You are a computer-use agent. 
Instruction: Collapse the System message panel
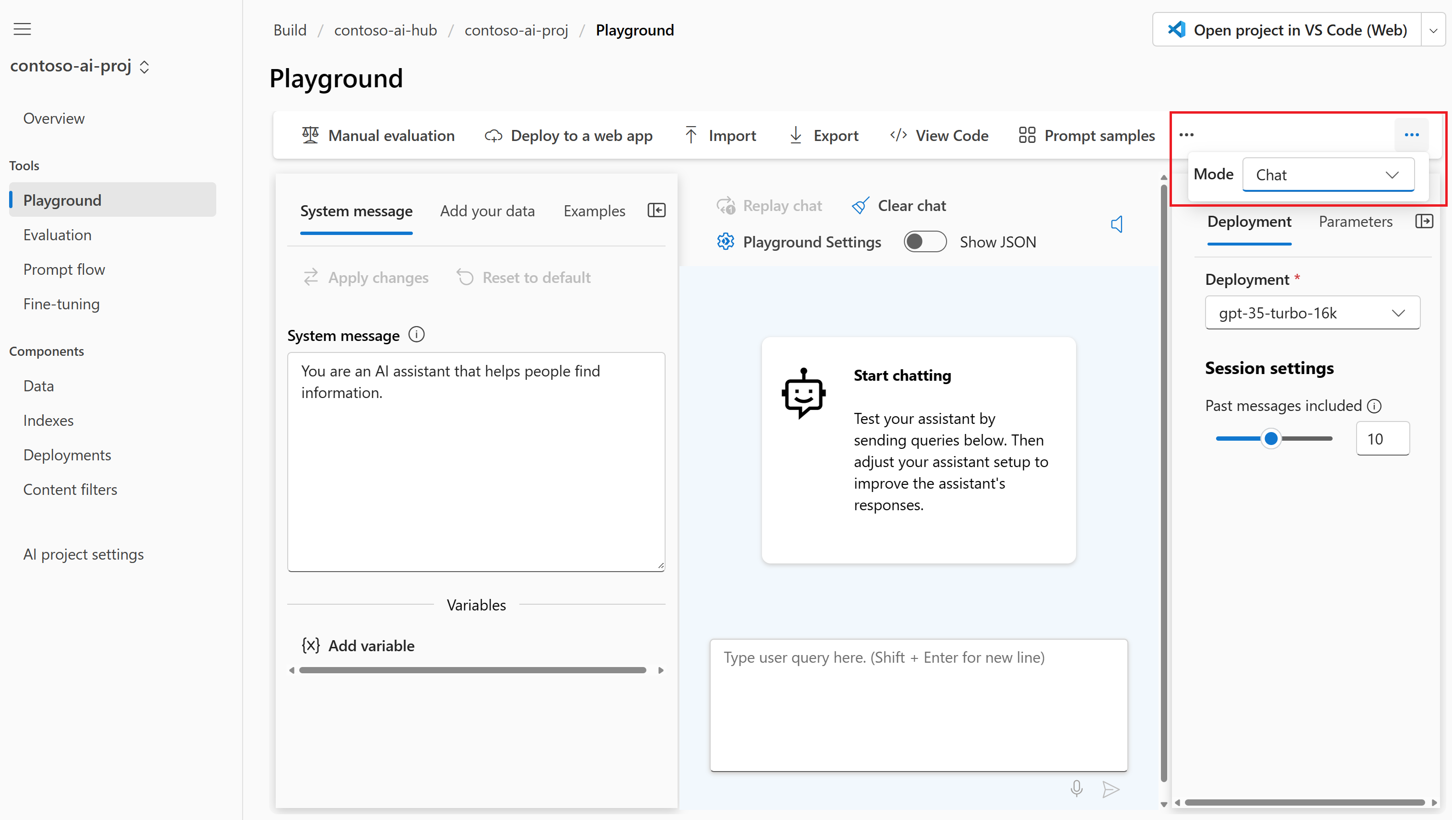coord(656,210)
